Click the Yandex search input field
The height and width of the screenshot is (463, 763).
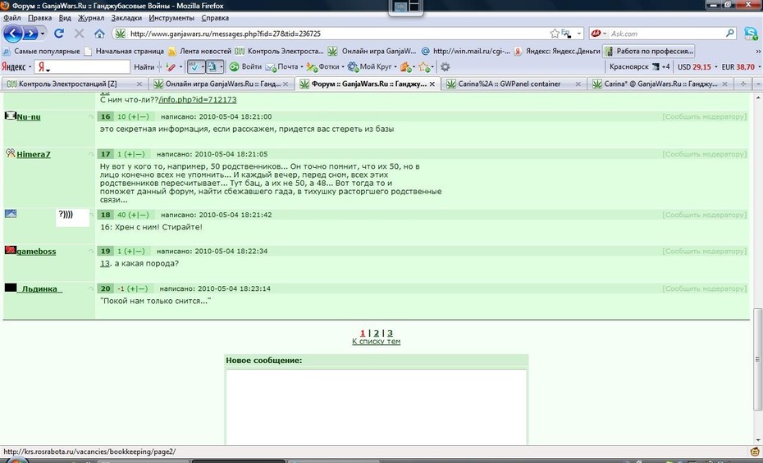[82, 66]
